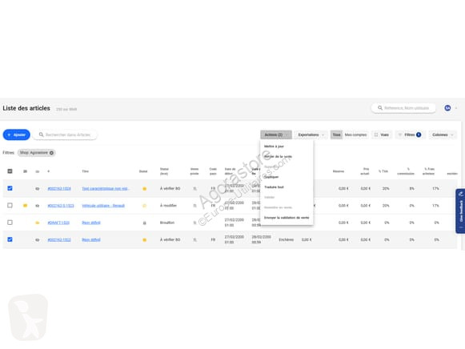Remove the Shop Agorastore filter chip
Image resolution: width=465 pixels, height=349 pixels.
51,153
